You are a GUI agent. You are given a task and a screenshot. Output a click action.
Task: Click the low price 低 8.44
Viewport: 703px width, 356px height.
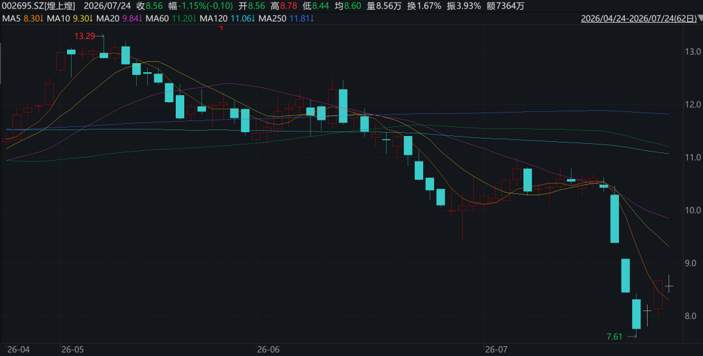point(316,6)
